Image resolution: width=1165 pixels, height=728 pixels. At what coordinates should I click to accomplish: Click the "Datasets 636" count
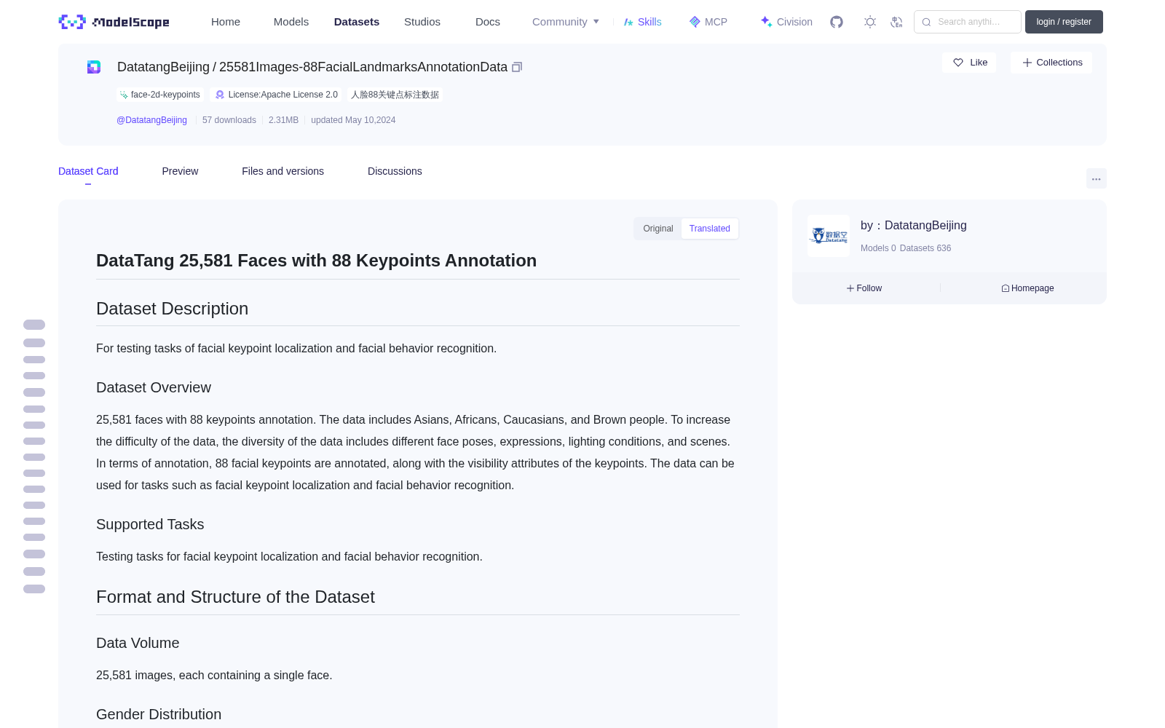click(x=925, y=248)
